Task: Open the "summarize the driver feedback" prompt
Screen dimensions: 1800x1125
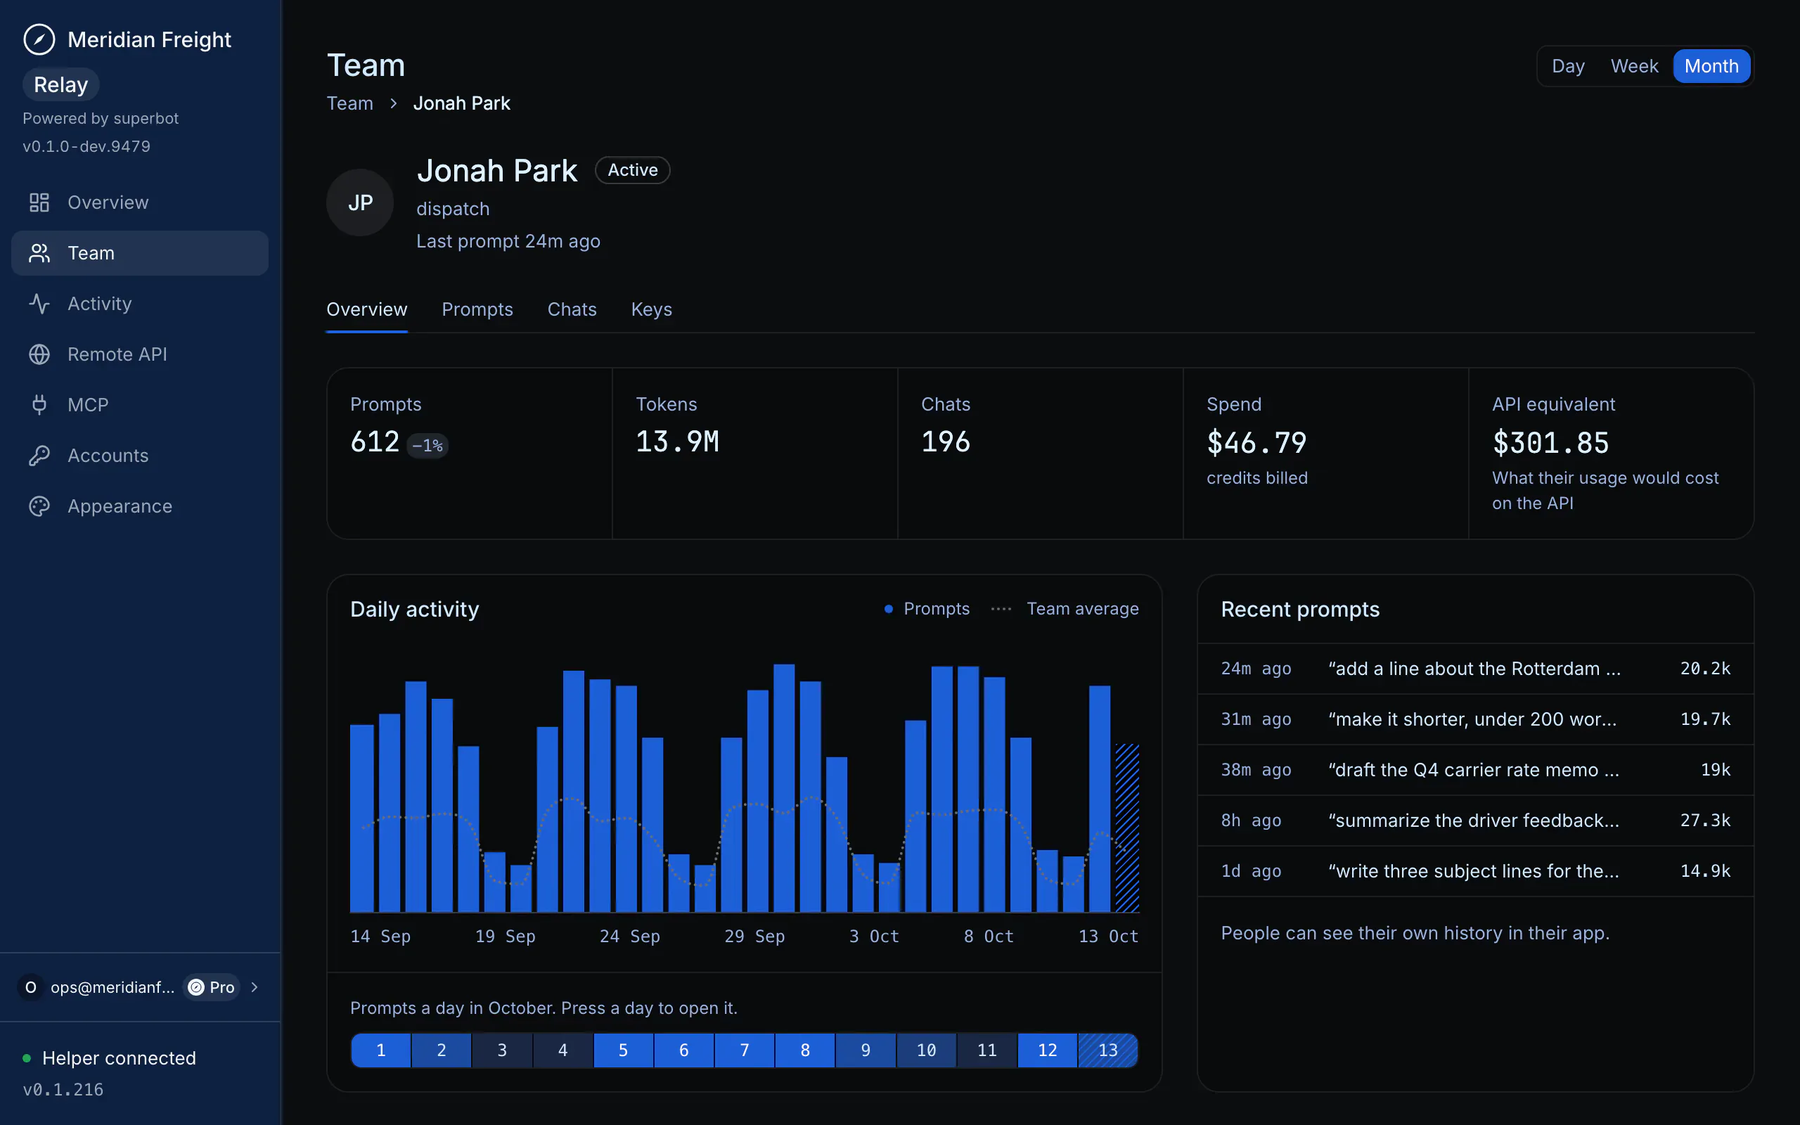Action: (x=1476, y=821)
